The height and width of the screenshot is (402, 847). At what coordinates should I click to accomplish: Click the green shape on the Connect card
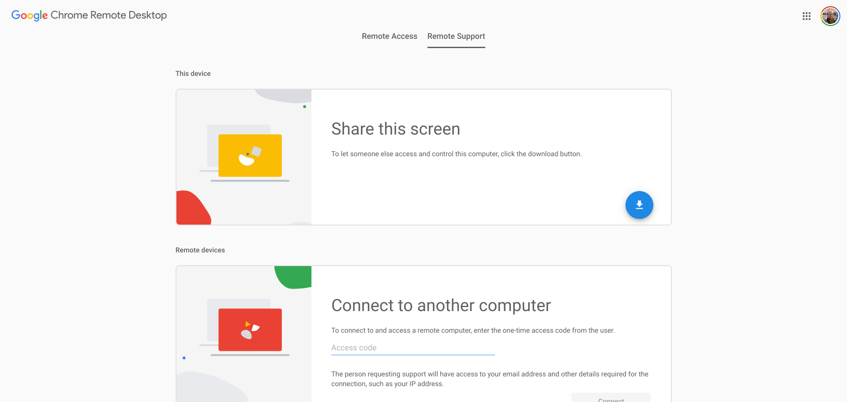coord(294,277)
